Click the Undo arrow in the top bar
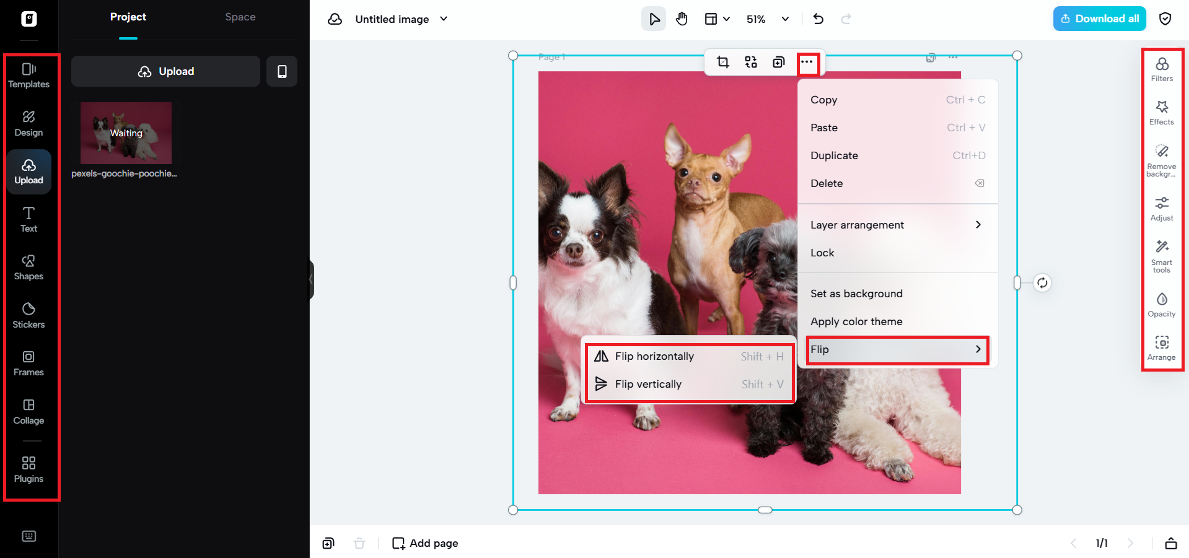 coord(818,19)
